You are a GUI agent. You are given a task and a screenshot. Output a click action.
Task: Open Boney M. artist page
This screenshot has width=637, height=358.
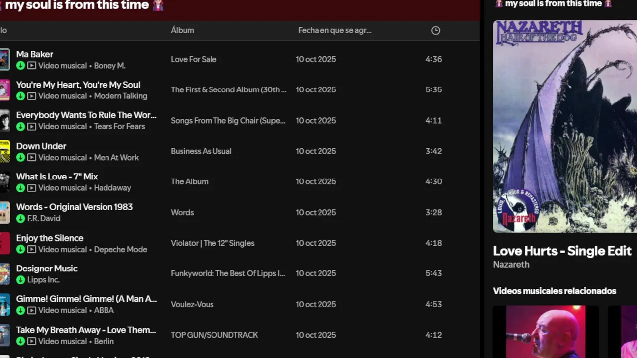tap(109, 65)
